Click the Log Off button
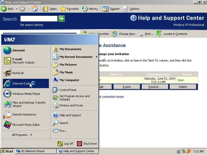Screen dimensions: 207x155 [x=65, y=144]
